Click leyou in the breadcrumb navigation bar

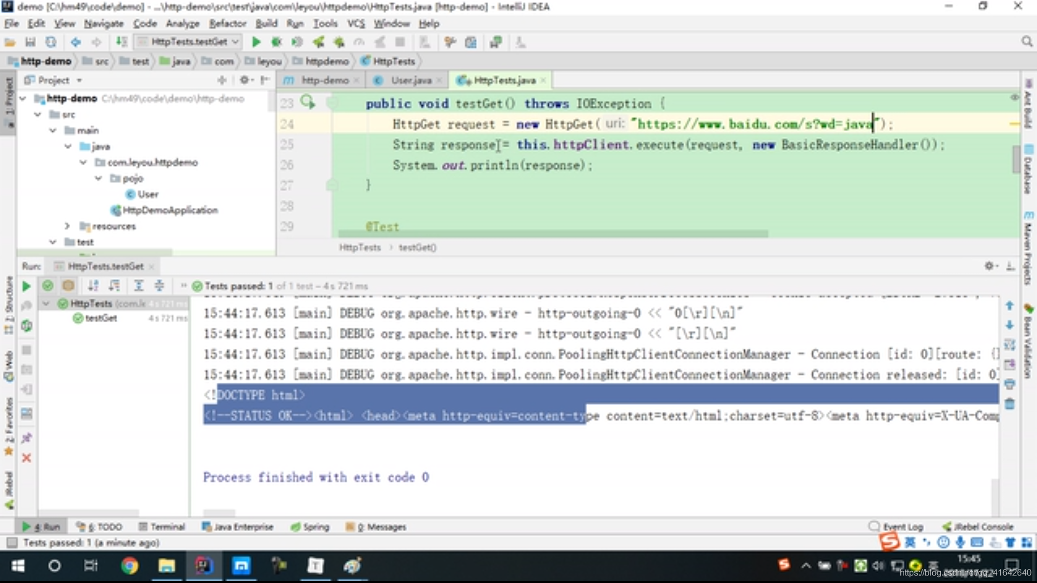[264, 62]
